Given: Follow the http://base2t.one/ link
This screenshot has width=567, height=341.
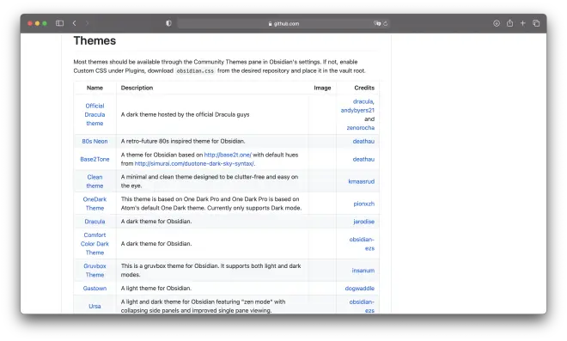Looking at the screenshot, I should pyautogui.click(x=228, y=155).
